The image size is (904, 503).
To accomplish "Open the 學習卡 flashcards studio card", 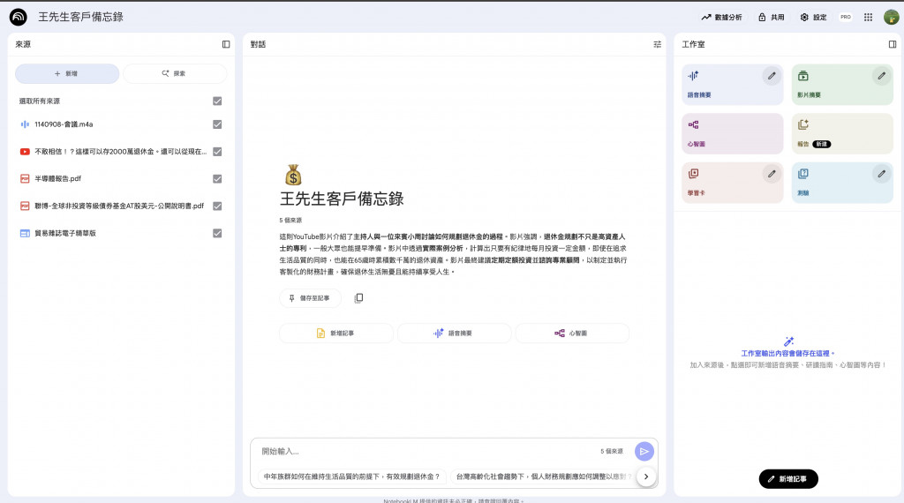I will [x=732, y=183].
